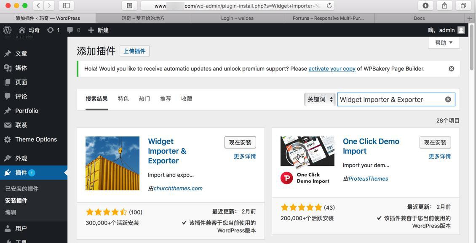Switch to the 特色 featured tab

click(x=123, y=99)
